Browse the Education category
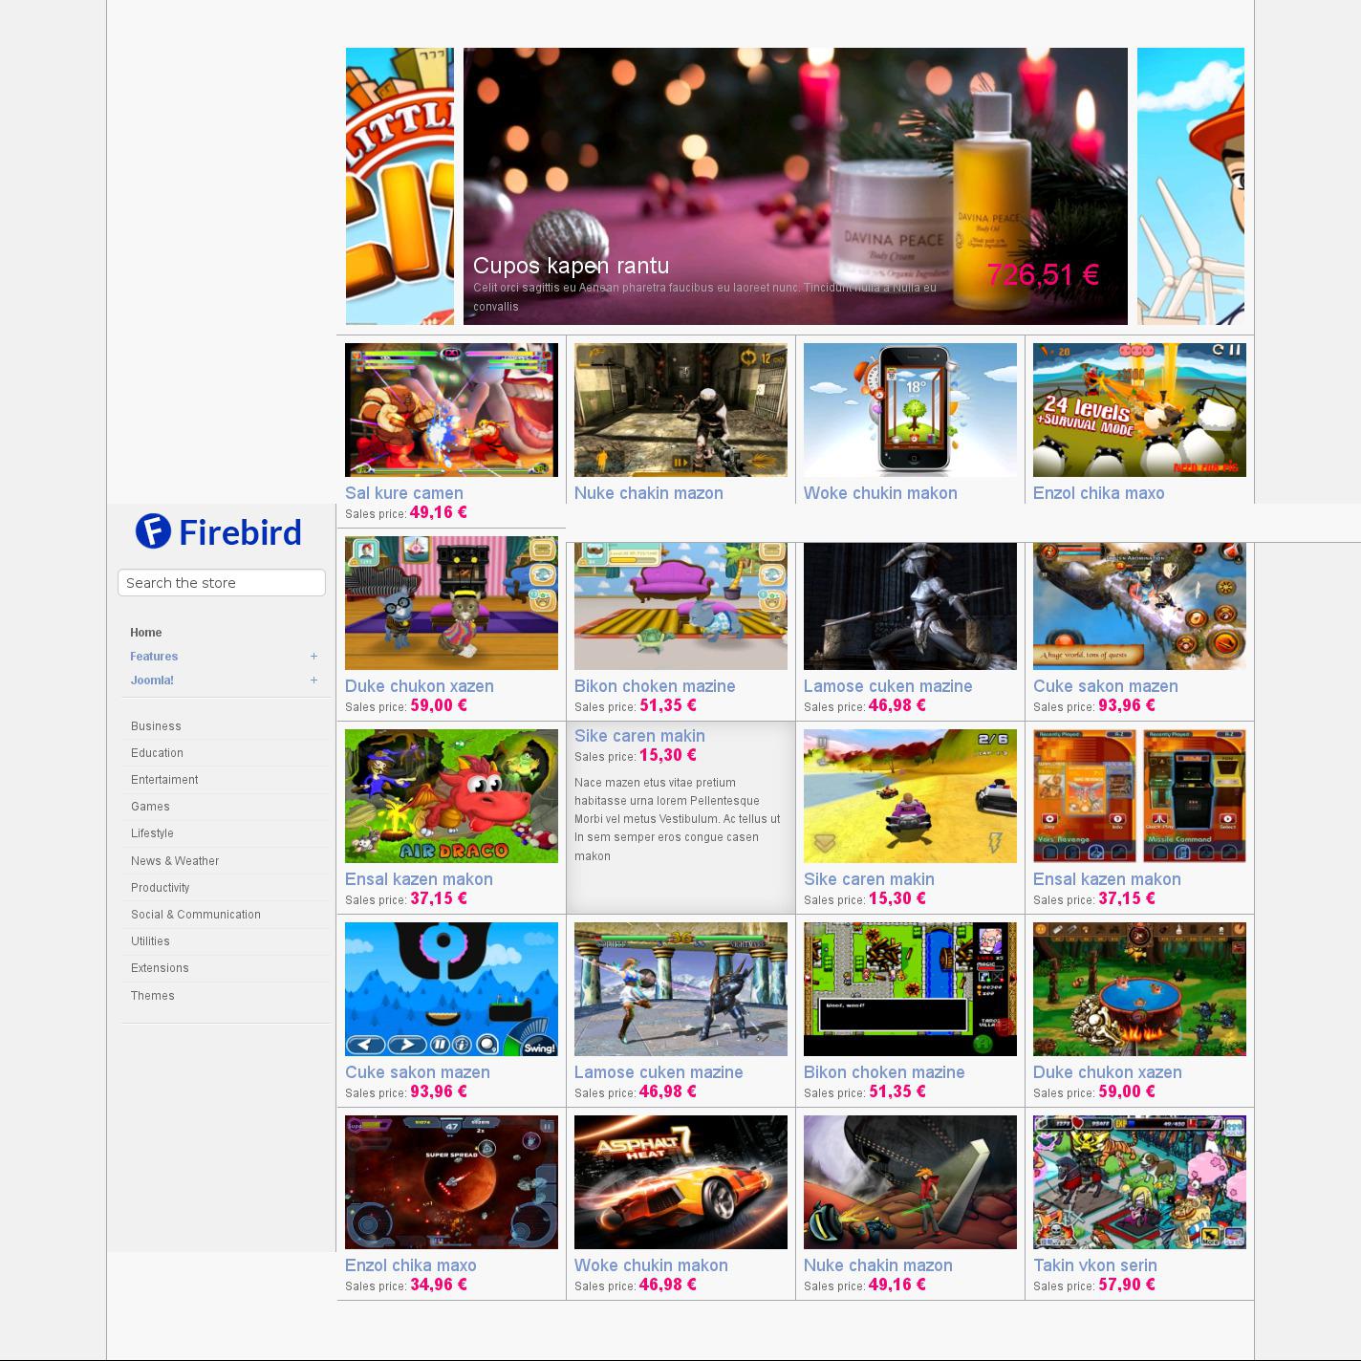 coord(157,753)
